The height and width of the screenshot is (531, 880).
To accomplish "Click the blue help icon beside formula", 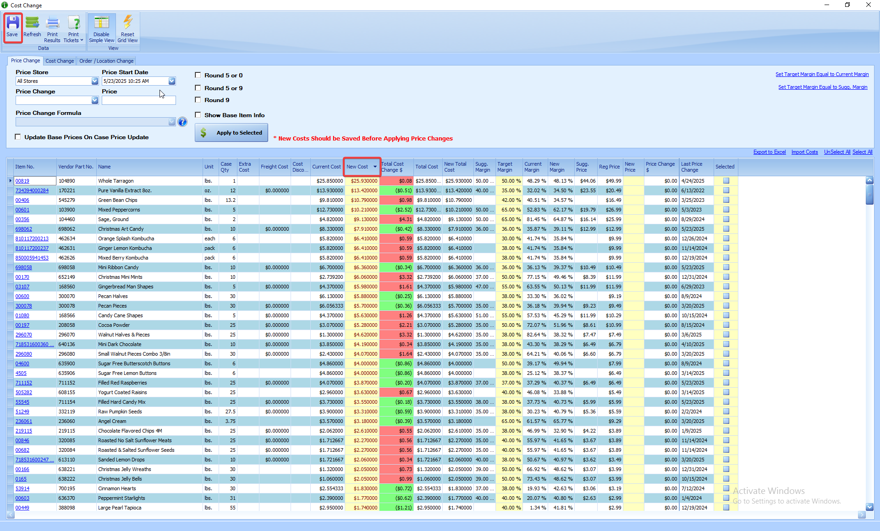I will pos(182,122).
